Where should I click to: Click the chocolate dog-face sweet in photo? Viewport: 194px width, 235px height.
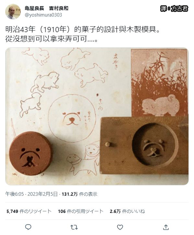tap(31, 154)
